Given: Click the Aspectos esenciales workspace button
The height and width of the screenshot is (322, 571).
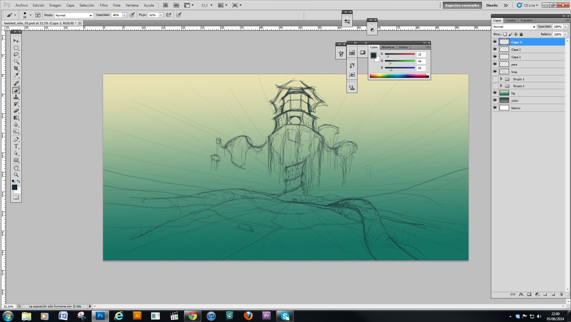Looking at the screenshot, I should [x=462, y=5].
